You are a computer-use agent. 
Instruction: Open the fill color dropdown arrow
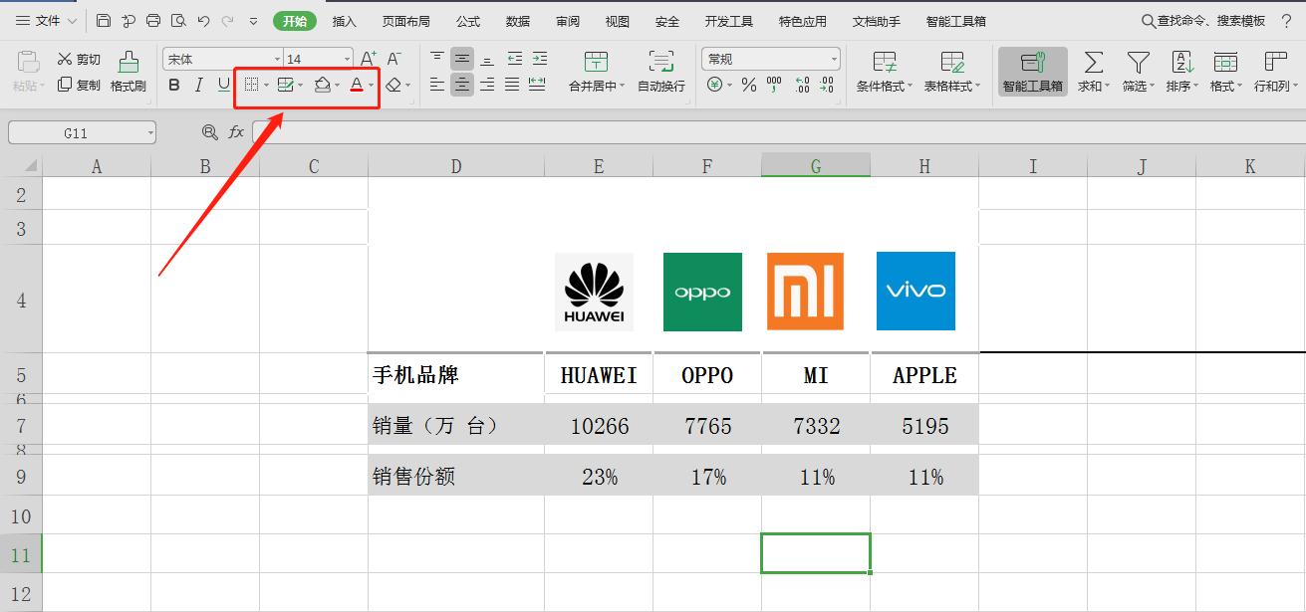337,87
